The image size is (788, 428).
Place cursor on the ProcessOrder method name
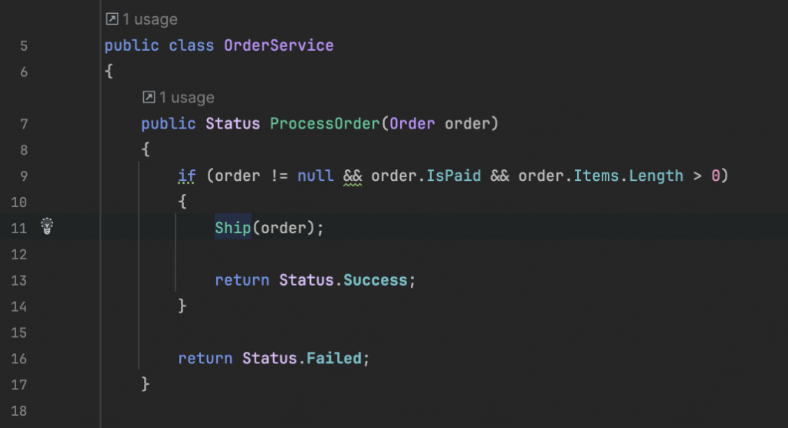(x=325, y=123)
